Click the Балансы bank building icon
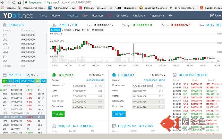 (5, 25)
